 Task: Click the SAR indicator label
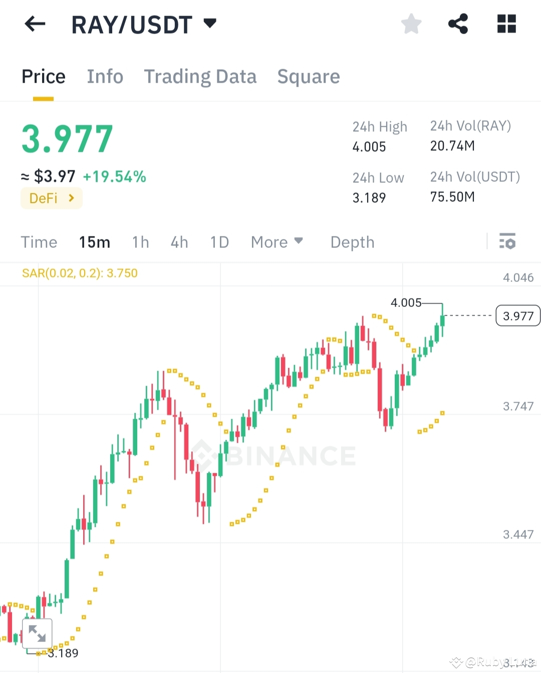click(80, 273)
